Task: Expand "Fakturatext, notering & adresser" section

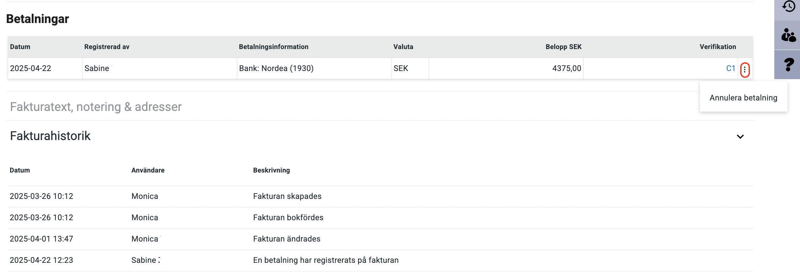Action: (96, 107)
